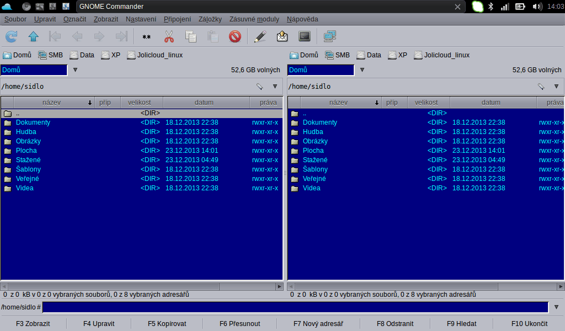Click the Edit pencil icon

pos(260,37)
